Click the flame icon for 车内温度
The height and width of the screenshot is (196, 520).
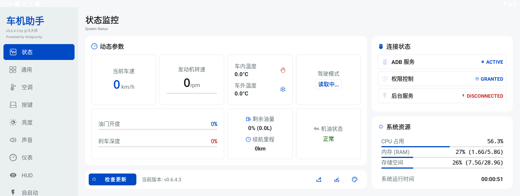pyautogui.click(x=283, y=70)
